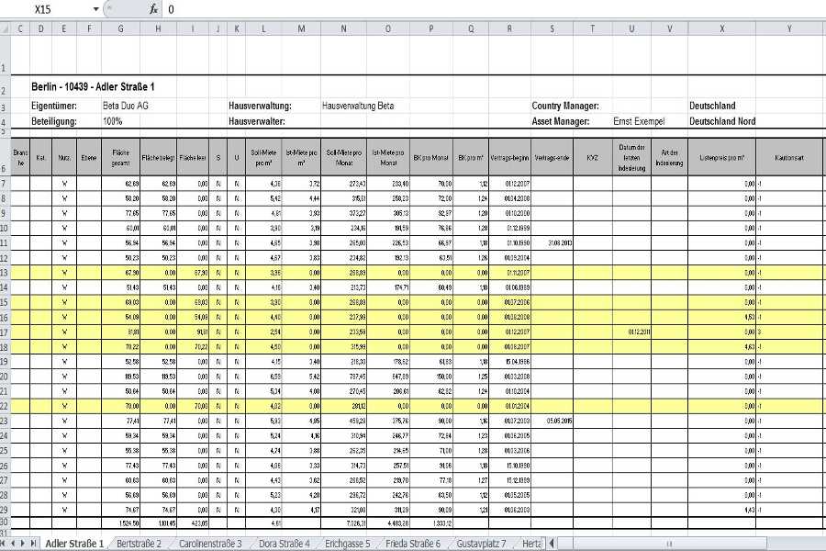826x551 pixels.
Task: Select column R header
Action: tap(509, 29)
